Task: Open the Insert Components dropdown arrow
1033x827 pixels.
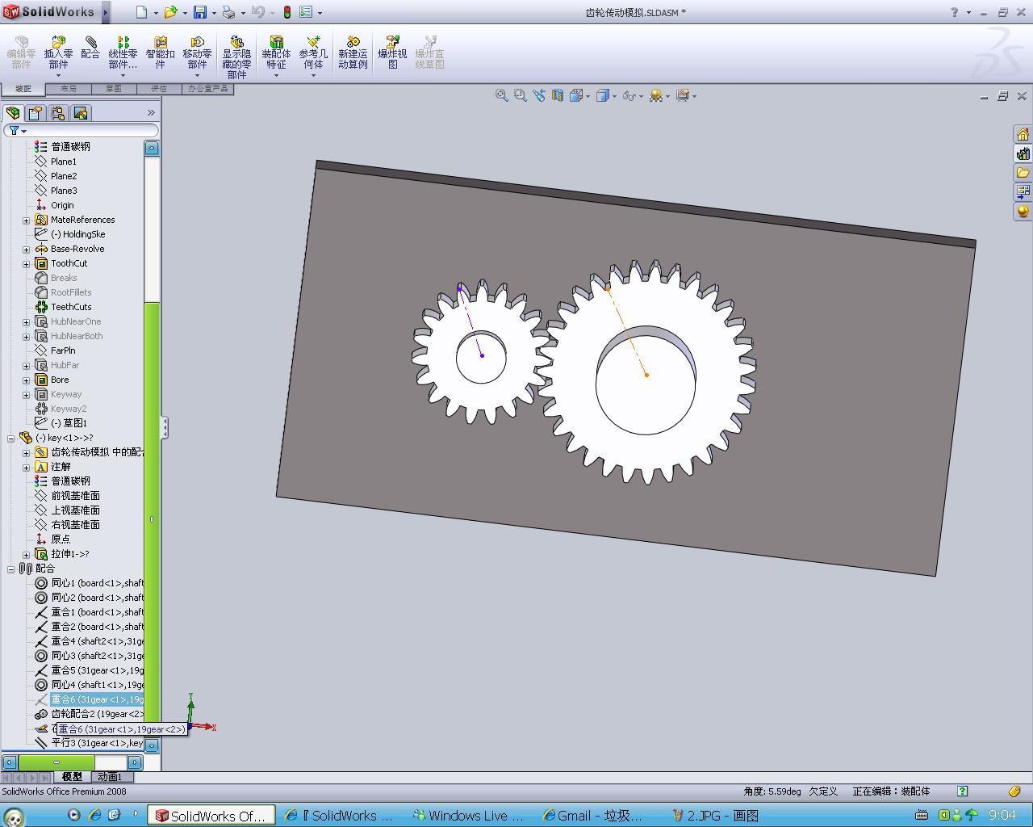Action: (58, 75)
